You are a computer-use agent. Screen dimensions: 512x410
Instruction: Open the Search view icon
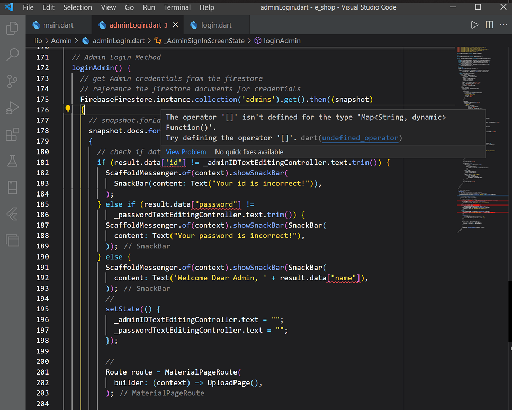point(12,55)
